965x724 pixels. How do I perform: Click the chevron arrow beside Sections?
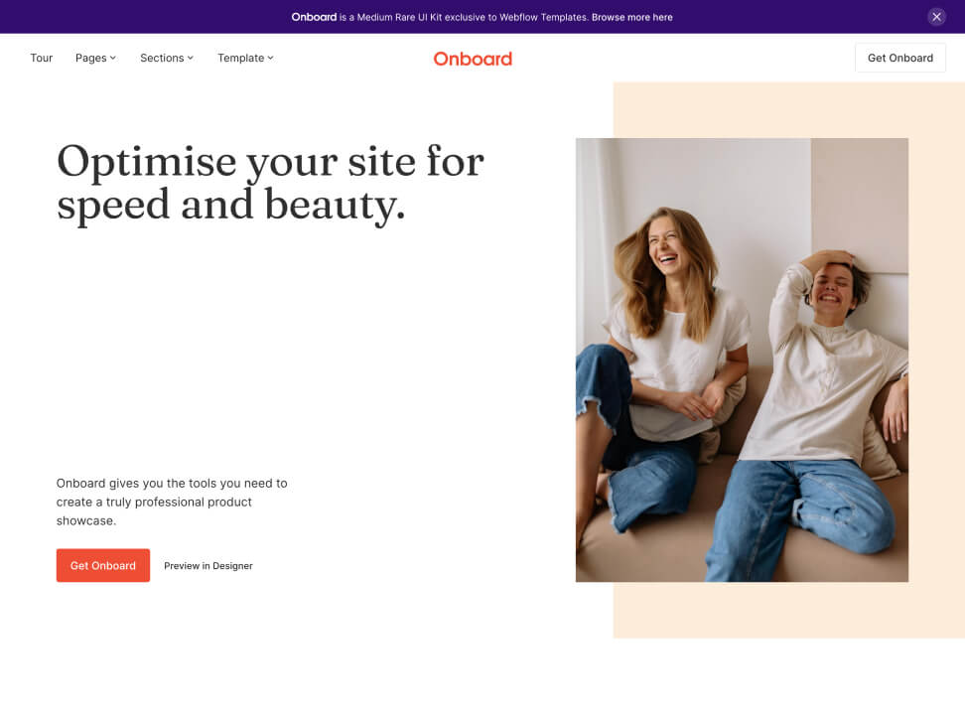click(x=191, y=58)
